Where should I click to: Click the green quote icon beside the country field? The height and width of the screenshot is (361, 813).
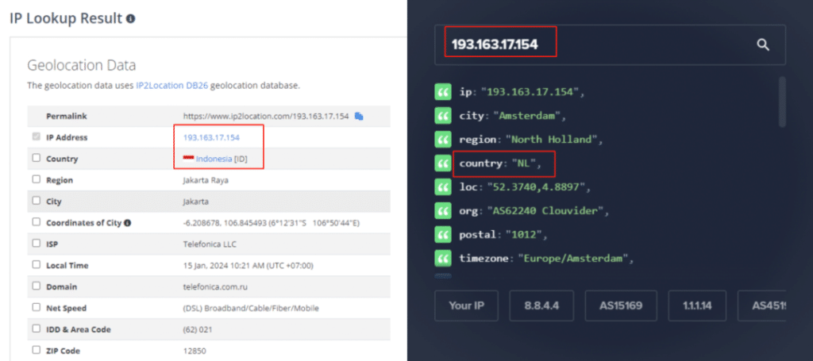pos(442,163)
